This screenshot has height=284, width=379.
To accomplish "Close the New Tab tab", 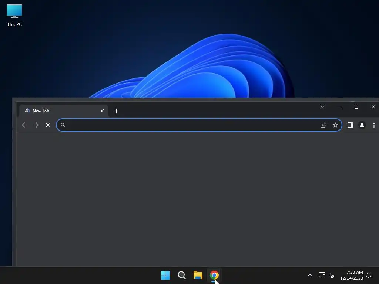I will (x=102, y=111).
